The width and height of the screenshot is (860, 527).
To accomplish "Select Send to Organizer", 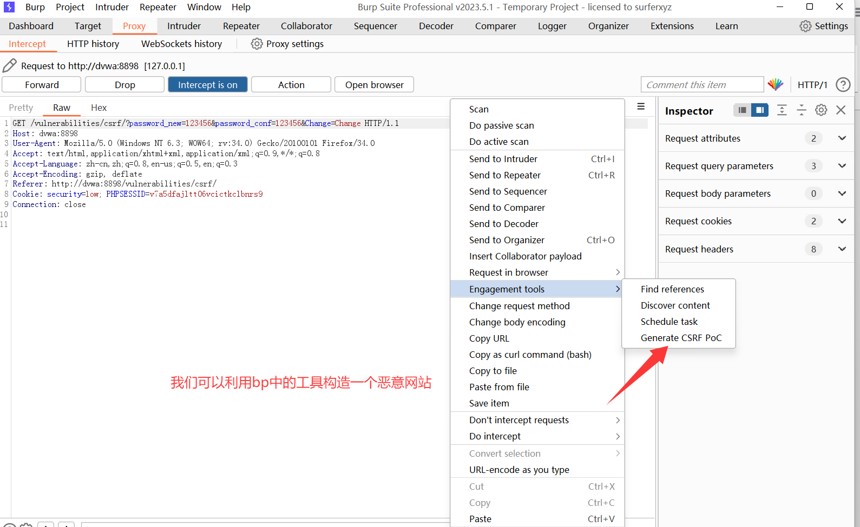I will tap(537, 240).
